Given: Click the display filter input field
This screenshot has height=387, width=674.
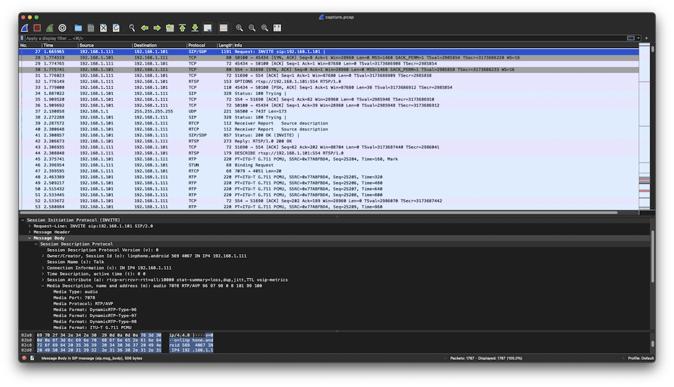Looking at the screenshot, I should click(x=324, y=38).
